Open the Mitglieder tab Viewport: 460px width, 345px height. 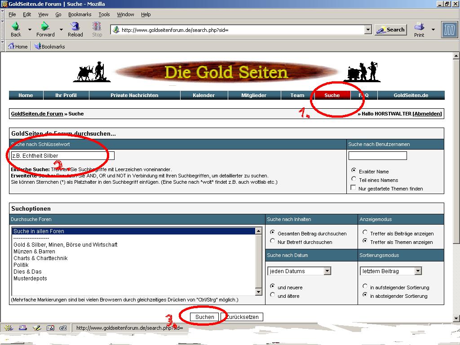(x=254, y=95)
